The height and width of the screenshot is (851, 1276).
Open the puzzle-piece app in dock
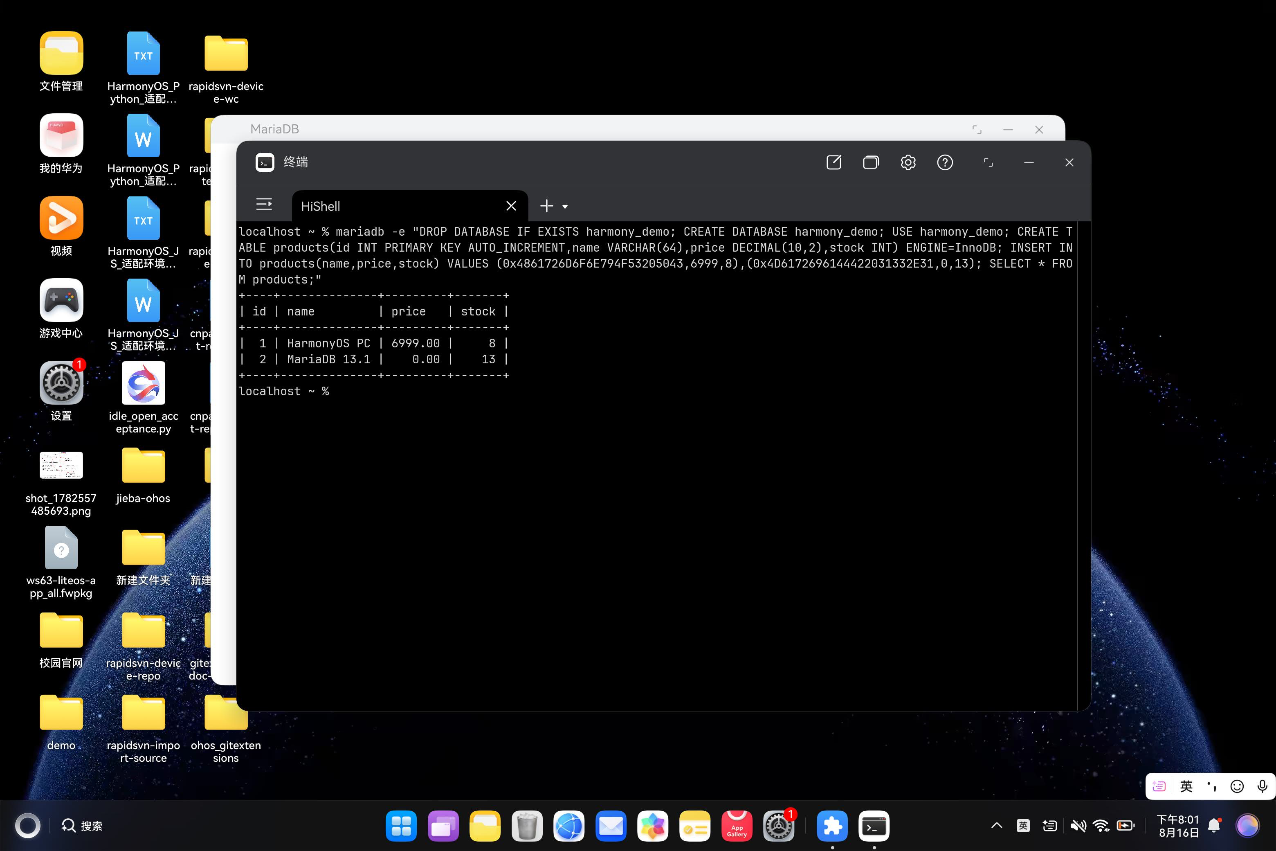(x=832, y=826)
